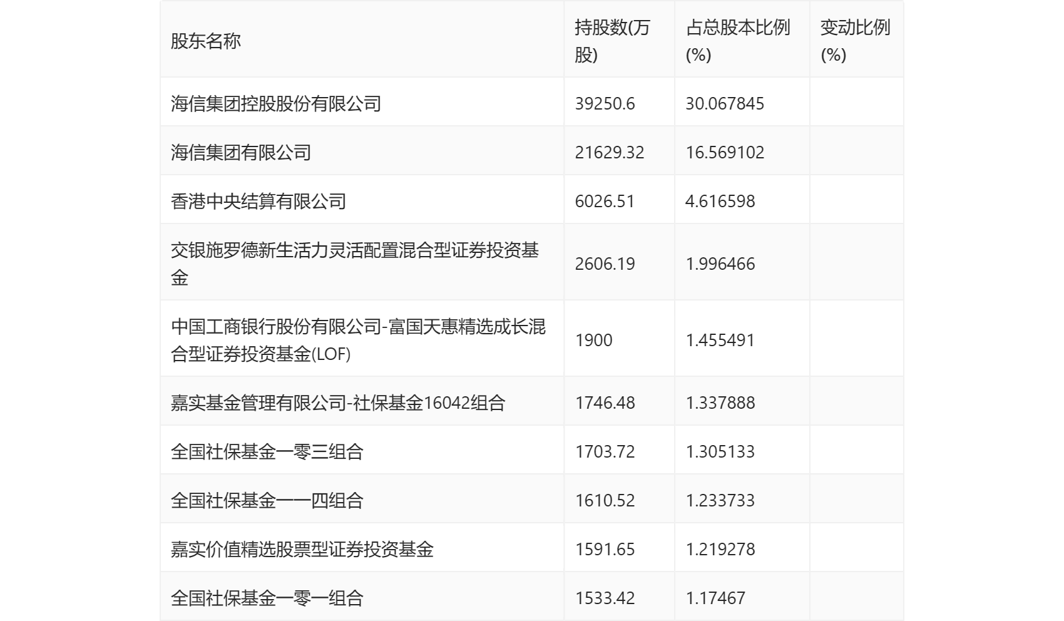Select the percentage 1.17467
The height and width of the screenshot is (621, 1064).
(715, 598)
